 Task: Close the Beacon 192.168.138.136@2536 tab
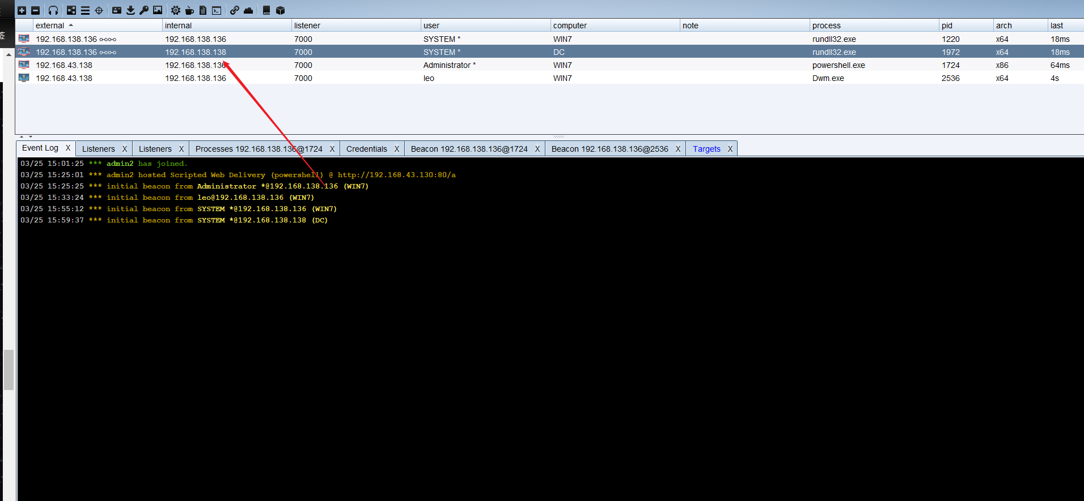(x=678, y=149)
